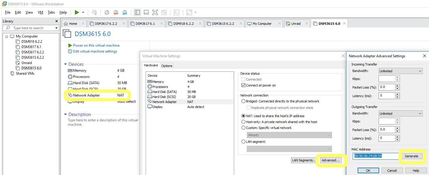Image resolution: width=429 pixels, height=175 pixels.
Task: Click Edit virtual machine settings link
Action: click(x=95, y=51)
